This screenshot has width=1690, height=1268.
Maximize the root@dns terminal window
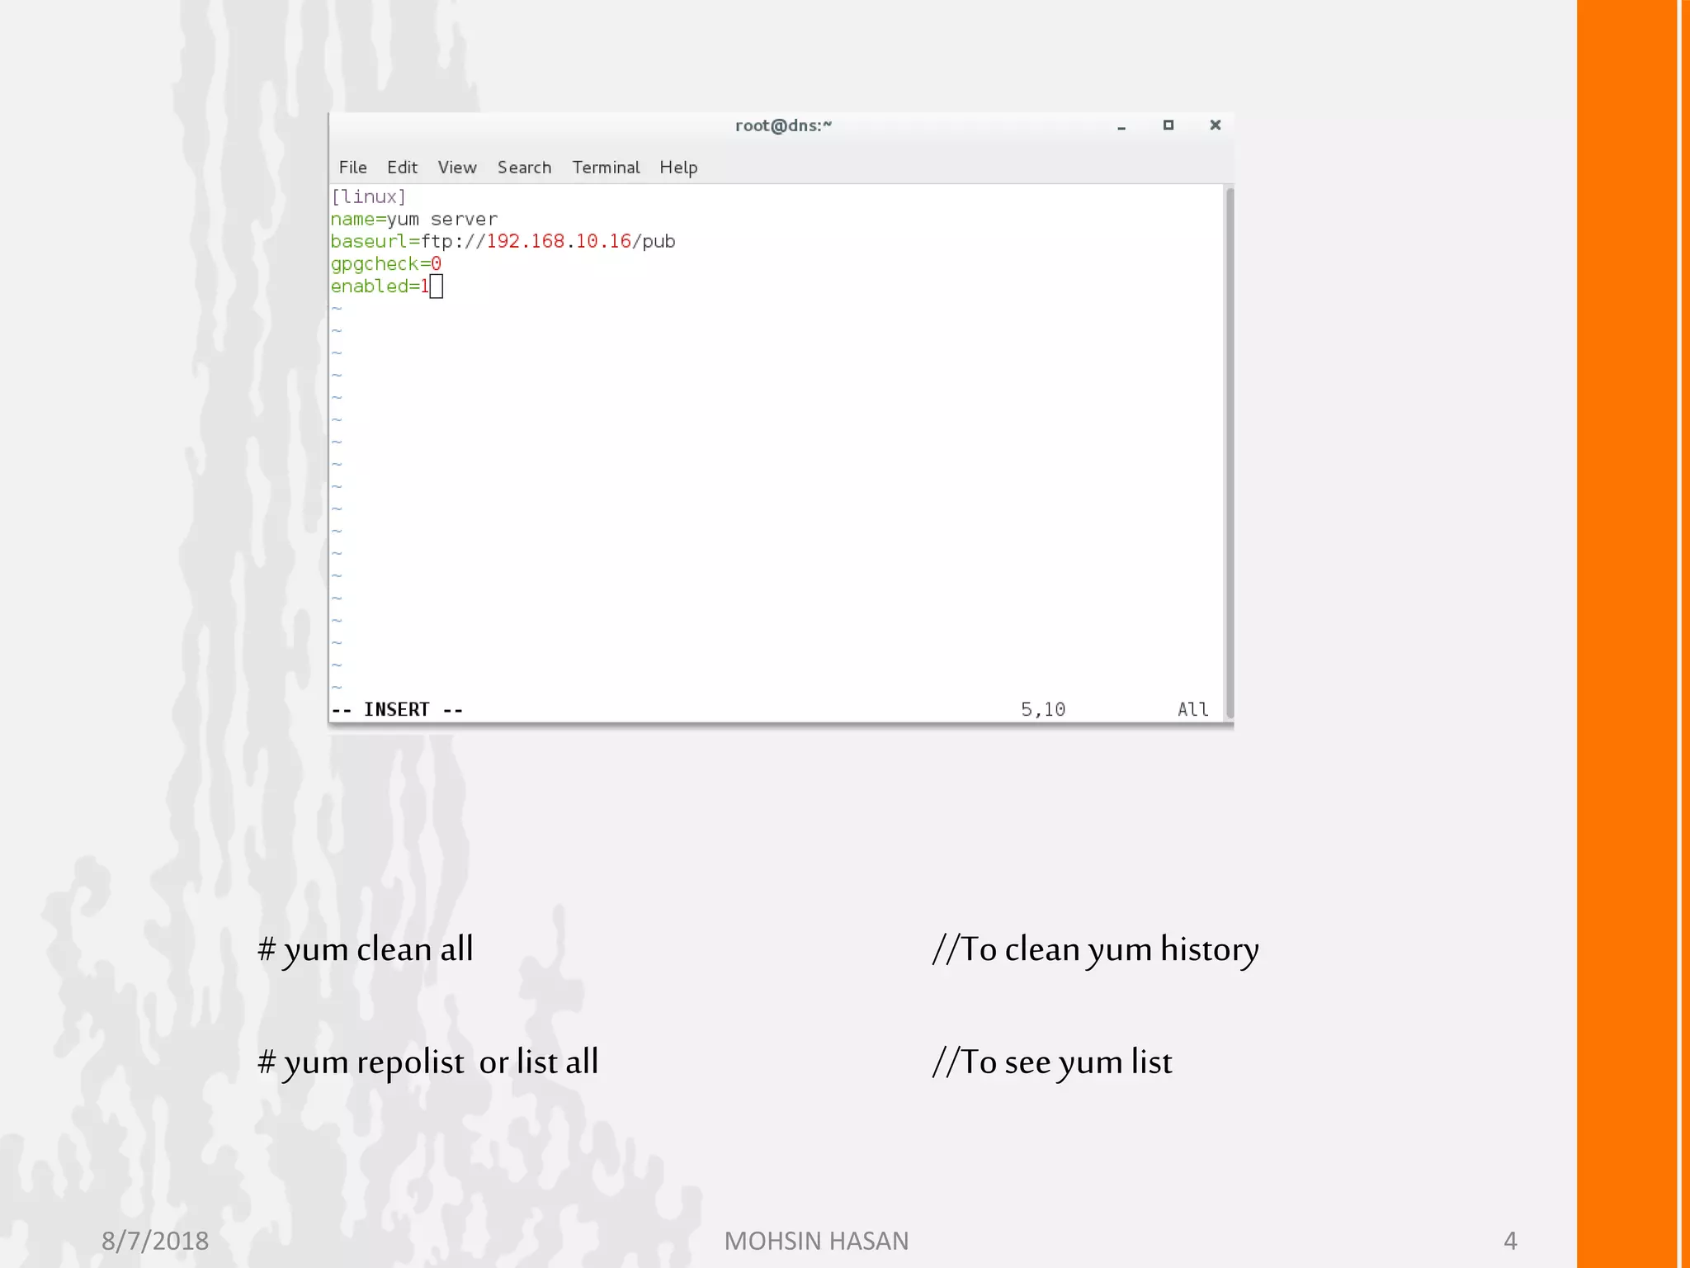pyautogui.click(x=1168, y=125)
